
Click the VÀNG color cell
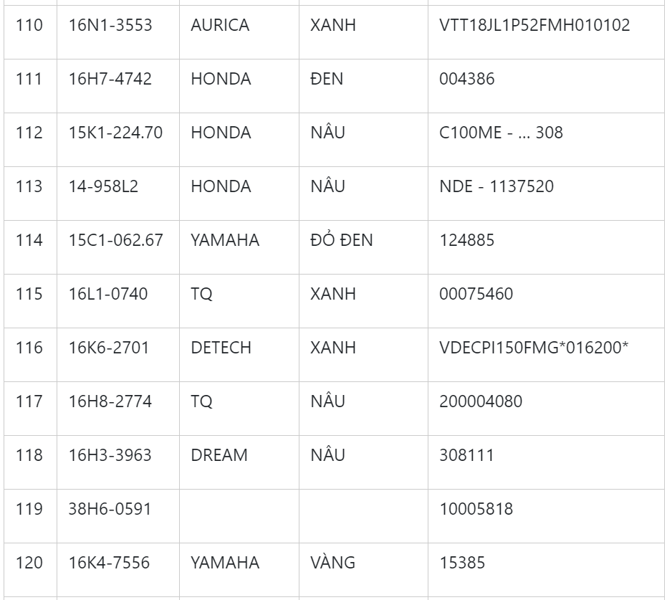pyautogui.click(x=333, y=563)
